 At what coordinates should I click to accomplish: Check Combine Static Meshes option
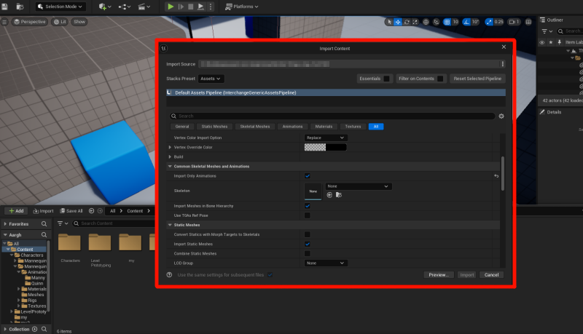308,253
